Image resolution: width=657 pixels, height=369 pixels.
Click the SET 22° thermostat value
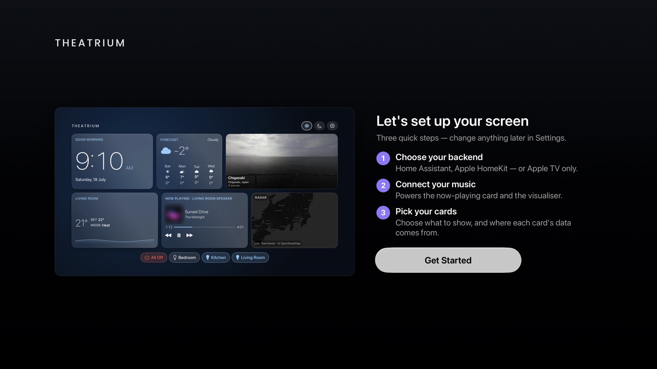click(97, 220)
